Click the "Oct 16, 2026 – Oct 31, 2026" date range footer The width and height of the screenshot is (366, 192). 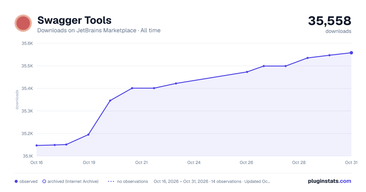[181, 181]
